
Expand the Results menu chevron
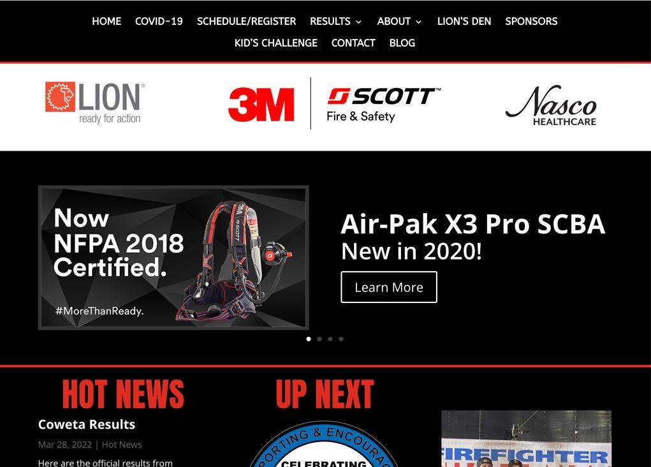pos(359,22)
